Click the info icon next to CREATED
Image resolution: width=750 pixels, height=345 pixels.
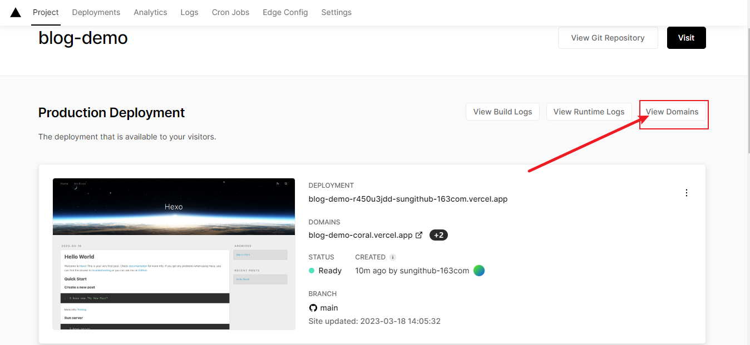click(x=393, y=257)
